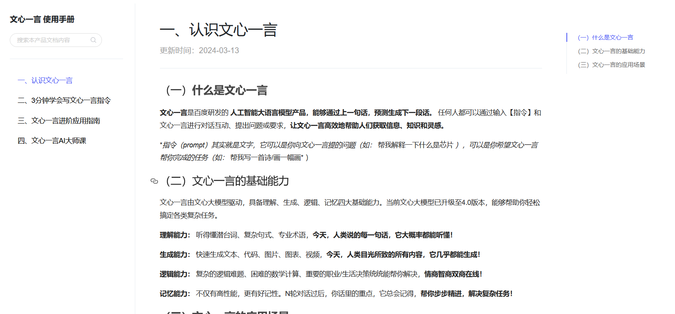
Task: Click the update time 2024-03-13 text
Action: [x=200, y=50]
